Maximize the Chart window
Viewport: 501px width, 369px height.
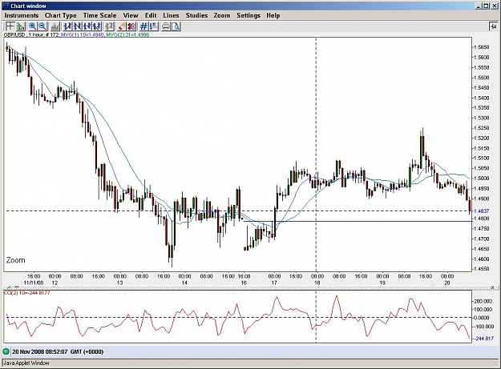click(486, 6)
